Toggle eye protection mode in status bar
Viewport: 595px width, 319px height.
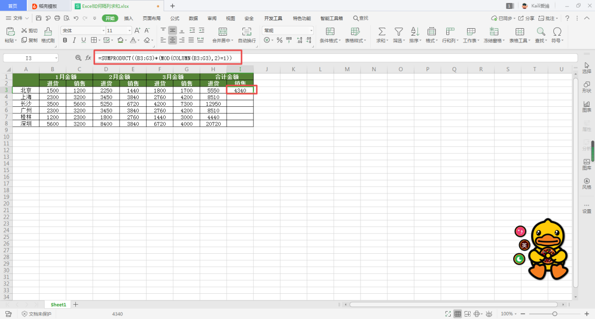coord(489,314)
